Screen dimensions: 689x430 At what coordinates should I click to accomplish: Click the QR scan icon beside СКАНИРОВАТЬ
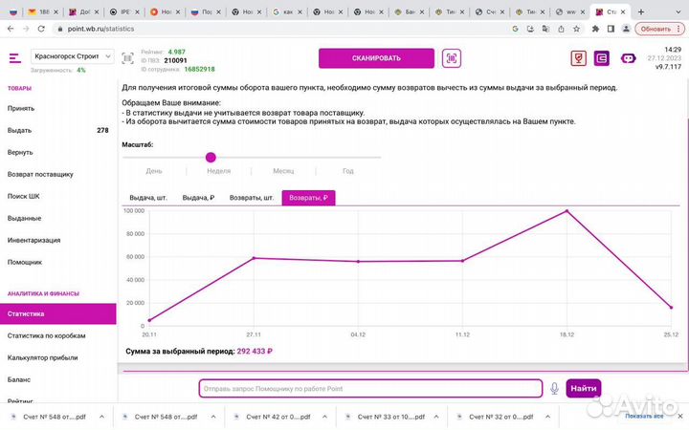[x=451, y=57]
